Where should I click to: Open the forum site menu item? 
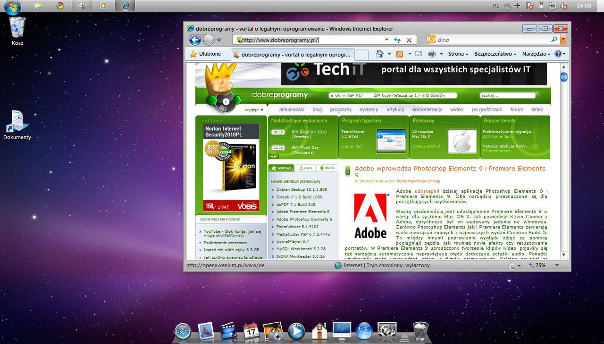517,109
